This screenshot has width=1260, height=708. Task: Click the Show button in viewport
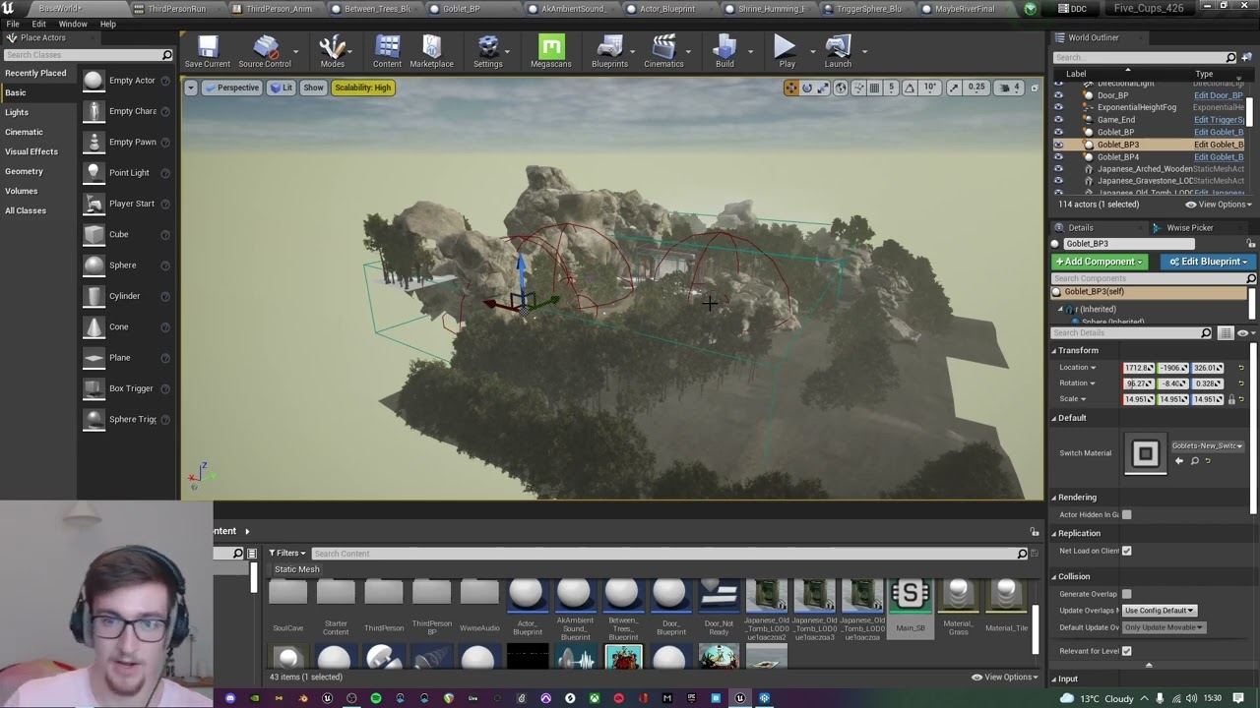(313, 88)
